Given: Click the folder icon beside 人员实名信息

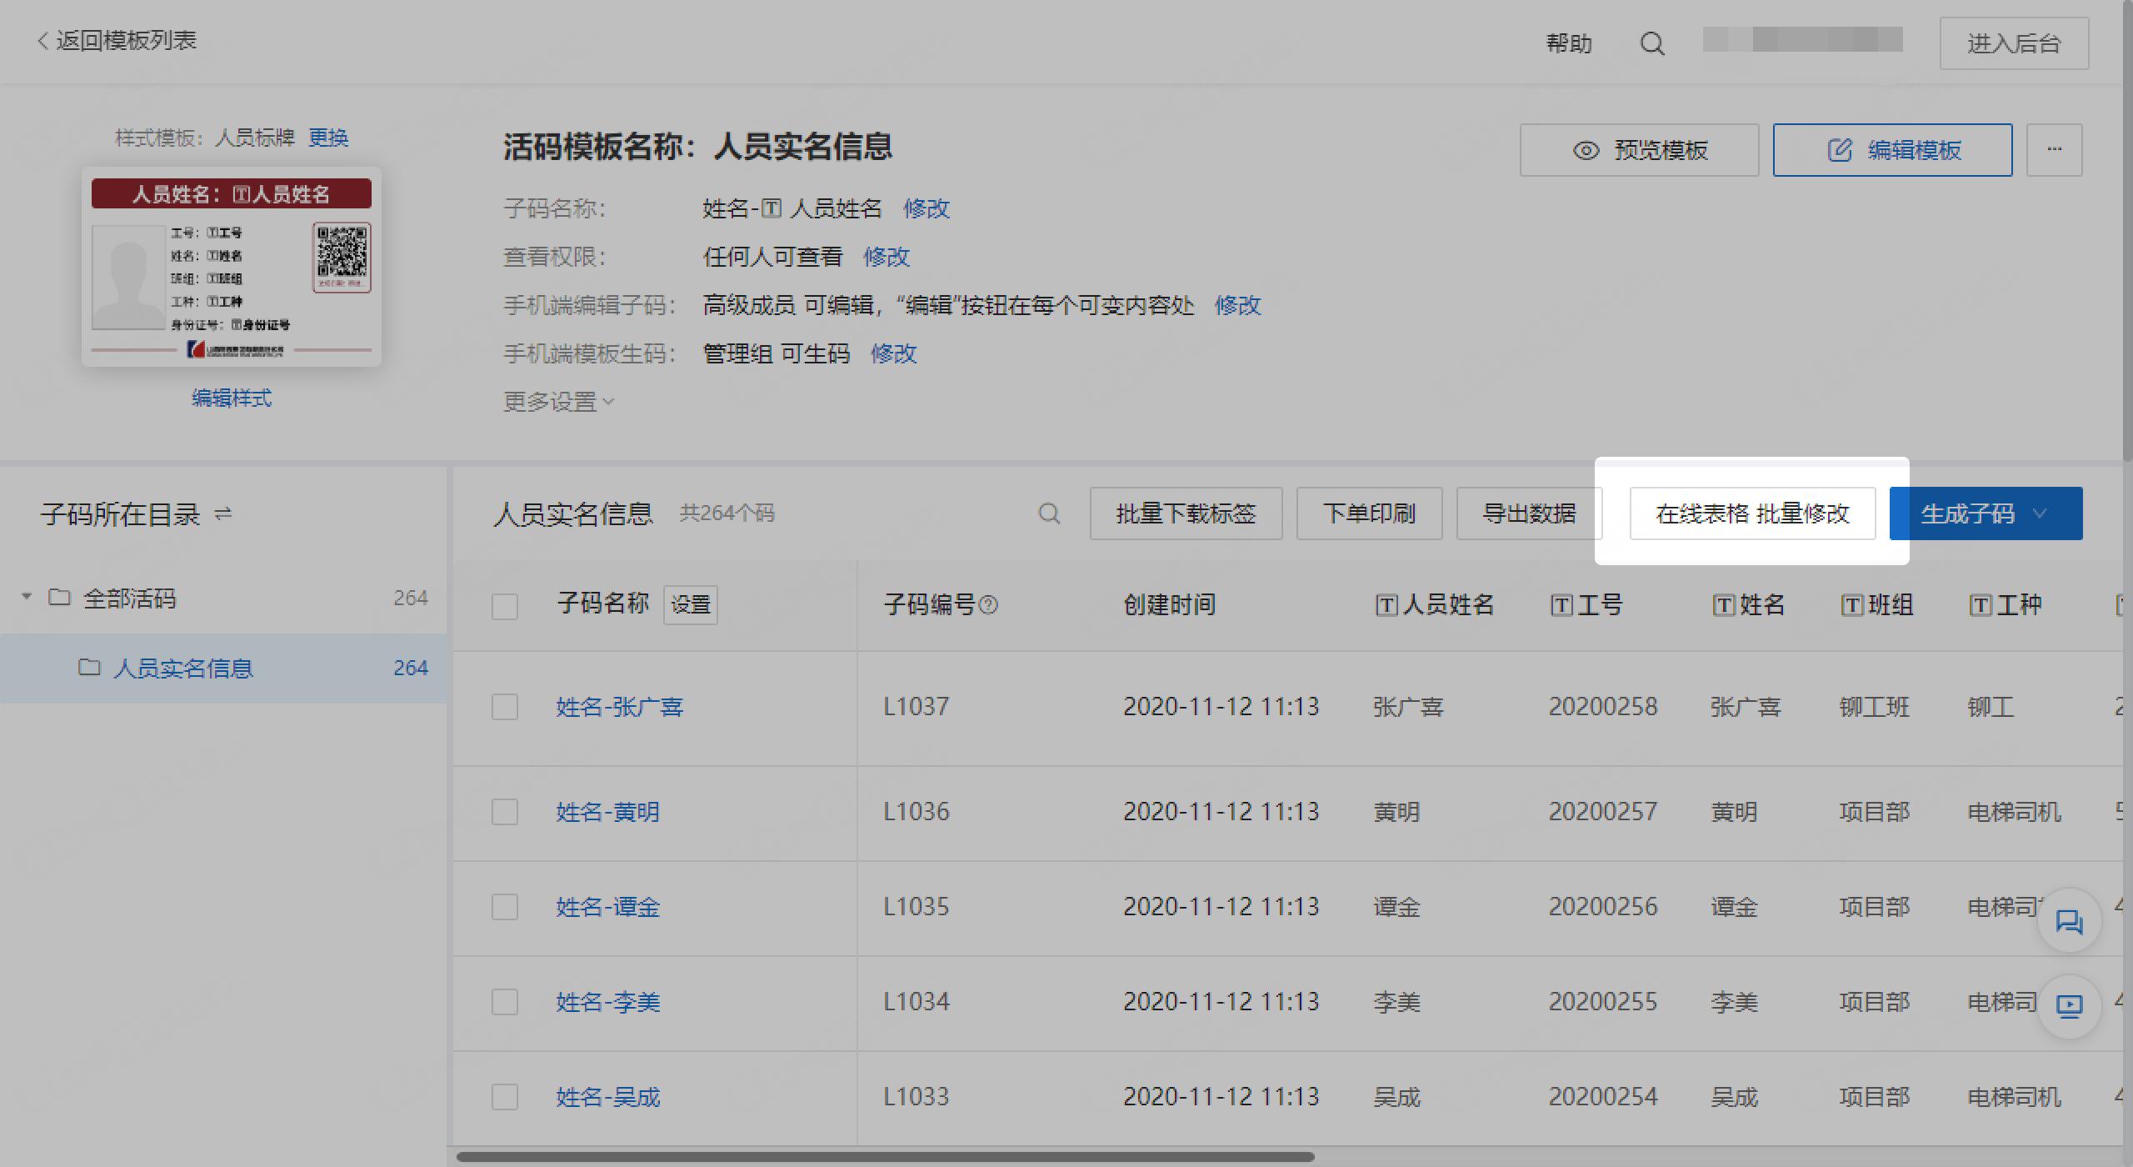Looking at the screenshot, I should pyautogui.click(x=90, y=668).
